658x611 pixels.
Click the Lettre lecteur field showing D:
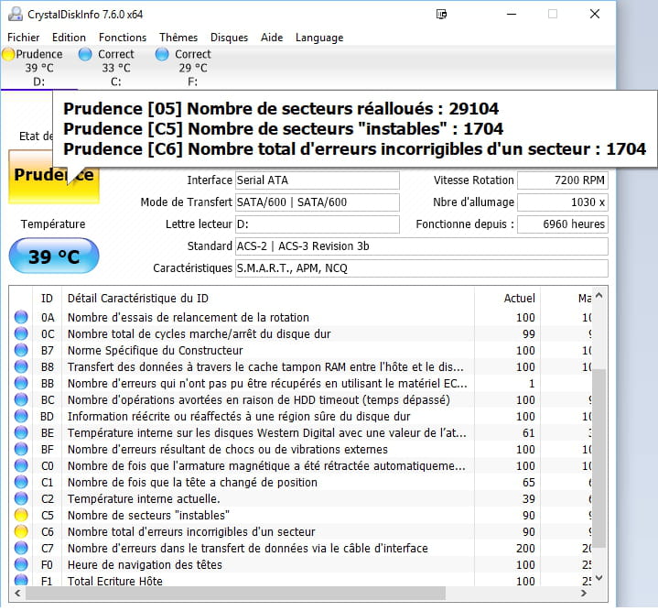pyautogui.click(x=317, y=224)
